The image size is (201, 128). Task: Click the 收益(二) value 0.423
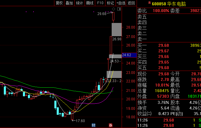coord(164,114)
